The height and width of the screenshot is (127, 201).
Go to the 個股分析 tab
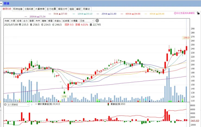(x=63, y=9)
